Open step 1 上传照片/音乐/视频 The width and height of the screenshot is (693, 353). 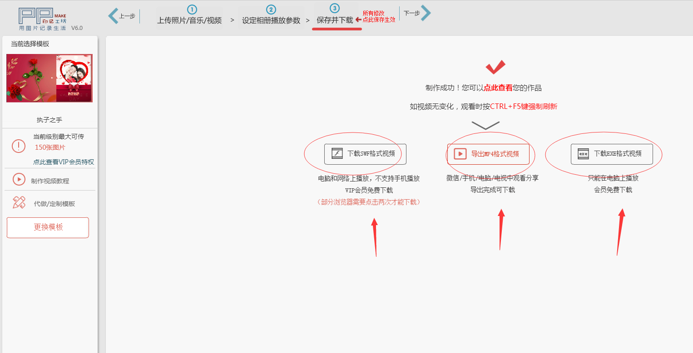click(189, 20)
